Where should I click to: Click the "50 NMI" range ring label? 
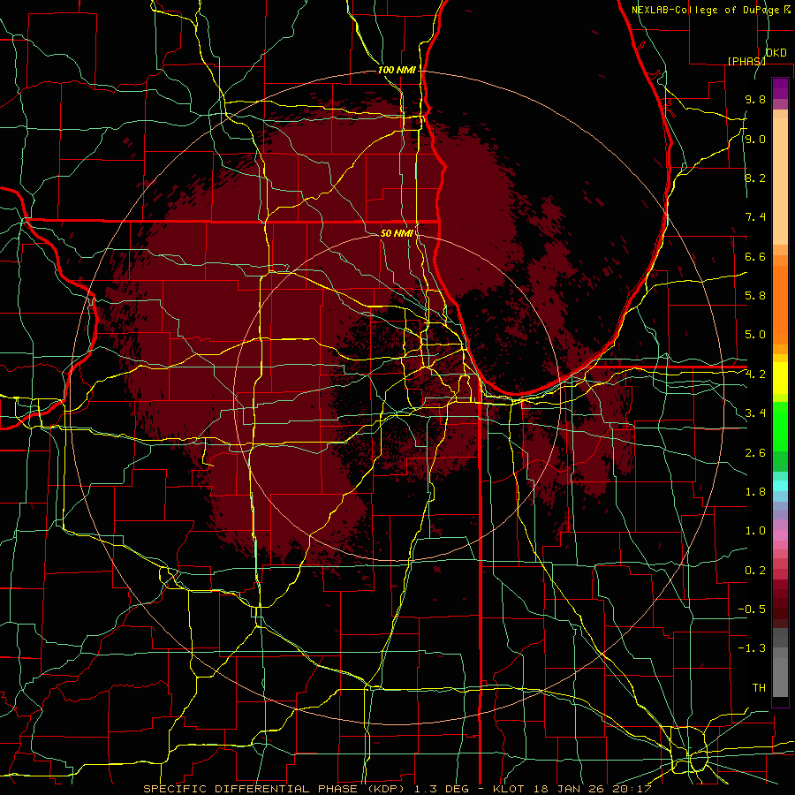coord(397,233)
